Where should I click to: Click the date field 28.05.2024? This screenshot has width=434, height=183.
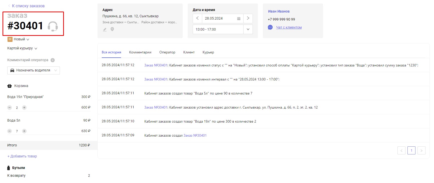pos(223,18)
